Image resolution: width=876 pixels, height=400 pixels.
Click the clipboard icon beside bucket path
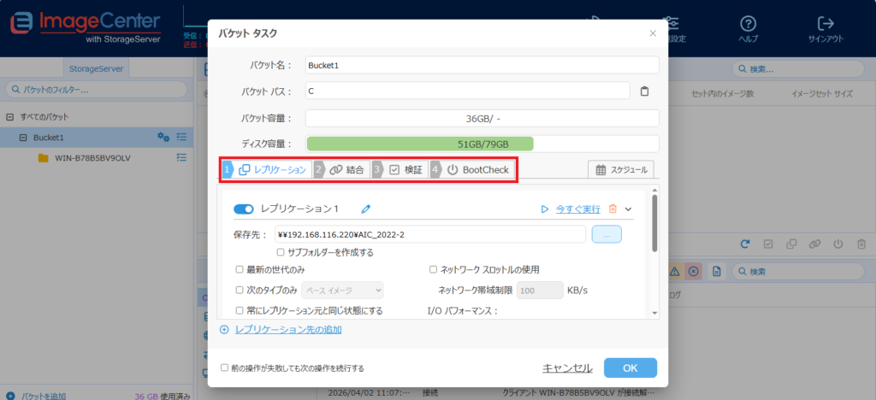pyautogui.click(x=645, y=91)
